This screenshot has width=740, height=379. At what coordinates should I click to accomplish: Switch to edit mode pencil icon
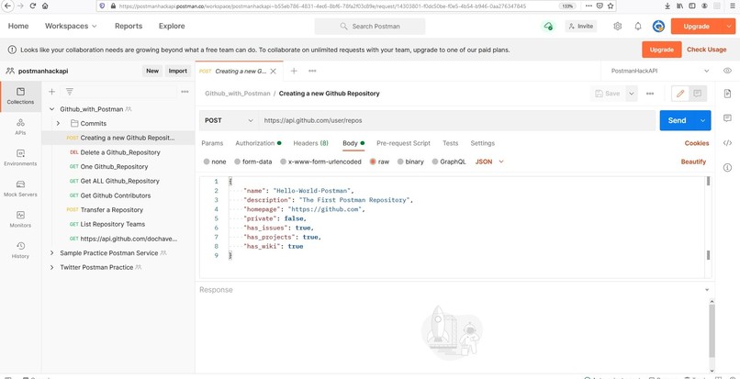pos(680,94)
